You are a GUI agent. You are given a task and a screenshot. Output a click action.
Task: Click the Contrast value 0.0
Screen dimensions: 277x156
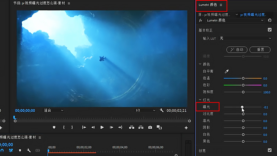265,115
